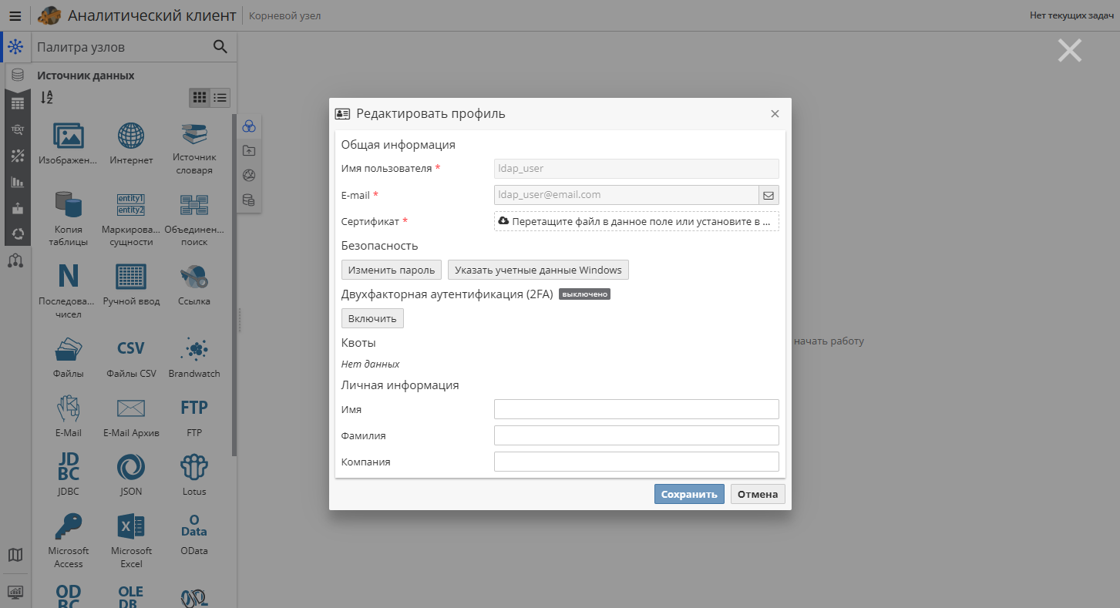Select the Маркировка сущности node
The width and height of the screenshot is (1120, 608).
click(x=131, y=219)
